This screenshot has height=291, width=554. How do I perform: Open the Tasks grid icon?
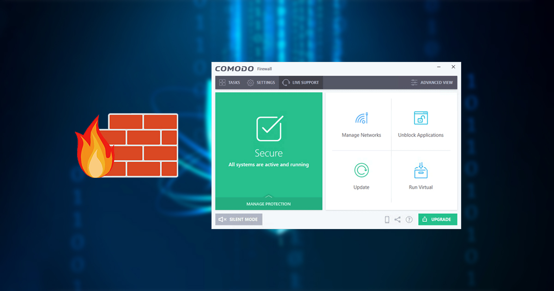pos(222,83)
